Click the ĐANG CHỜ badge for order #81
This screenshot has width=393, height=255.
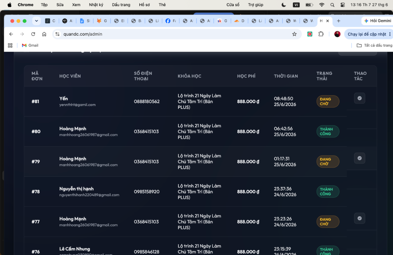[328, 102]
